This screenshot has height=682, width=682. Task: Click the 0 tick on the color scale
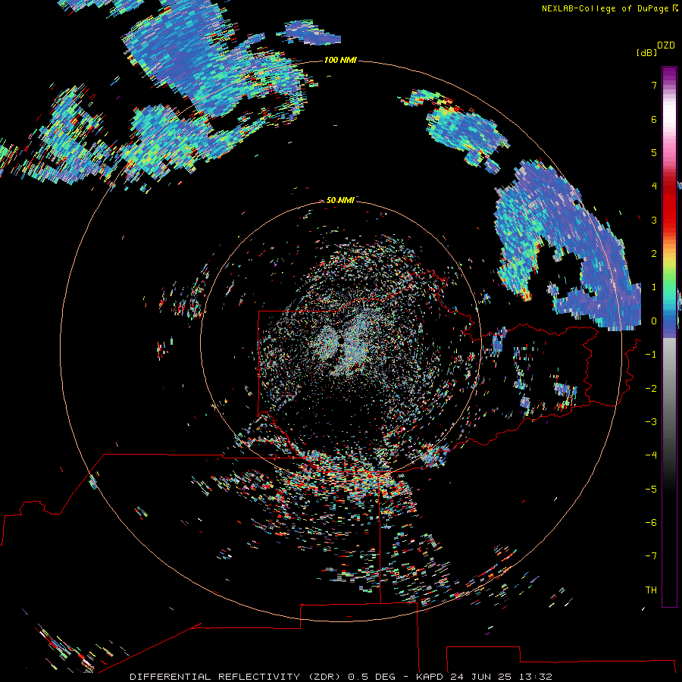tap(654, 321)
